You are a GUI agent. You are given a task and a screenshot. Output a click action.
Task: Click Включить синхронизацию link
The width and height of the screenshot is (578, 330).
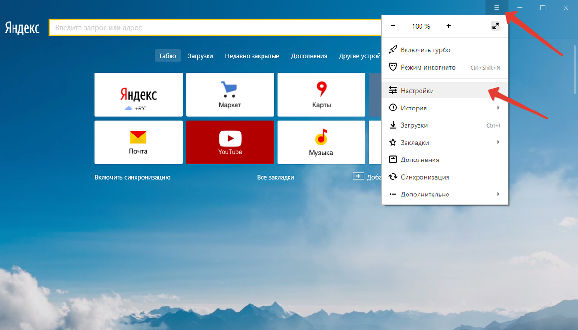click(x=132, y=177)
